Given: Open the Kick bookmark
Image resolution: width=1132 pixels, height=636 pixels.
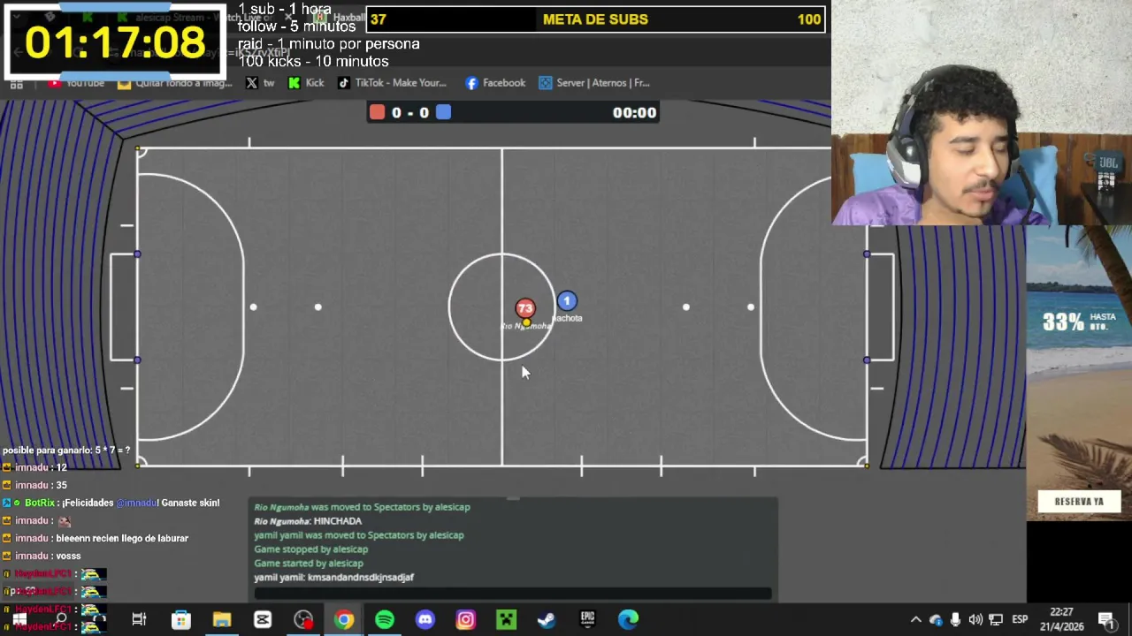Looking at the screenshot, I should tap(306, 83).
